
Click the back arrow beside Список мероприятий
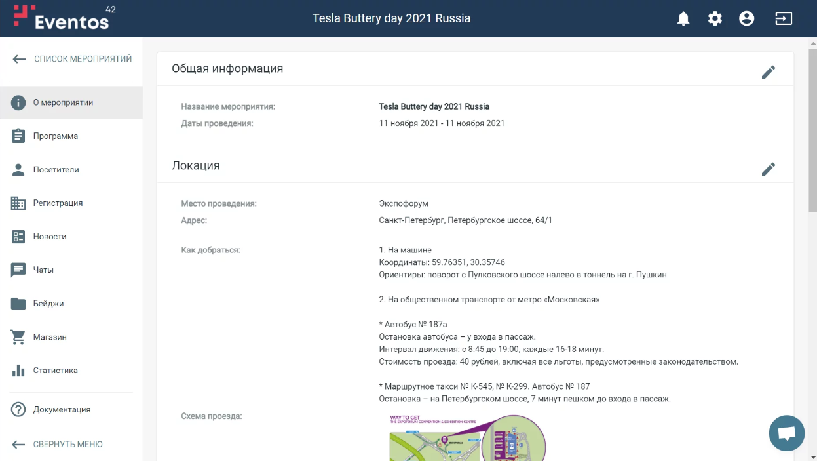(19, 59)
